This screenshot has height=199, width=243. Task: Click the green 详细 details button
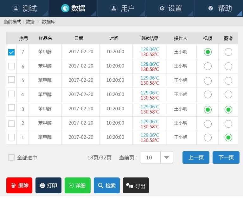click(x=78, y=186)
